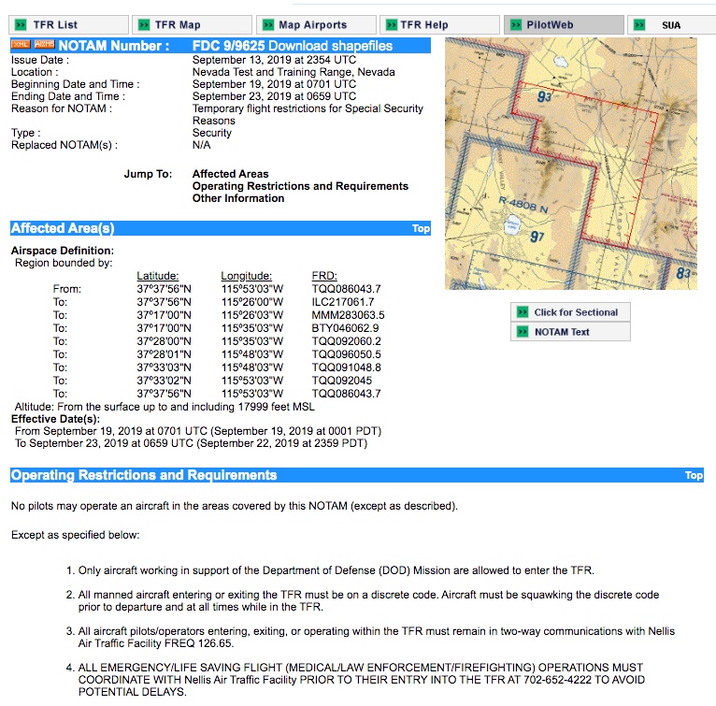
Task: Click the orange AIXM5 icon
Action: pyautogui.click(x=44, y=45)
